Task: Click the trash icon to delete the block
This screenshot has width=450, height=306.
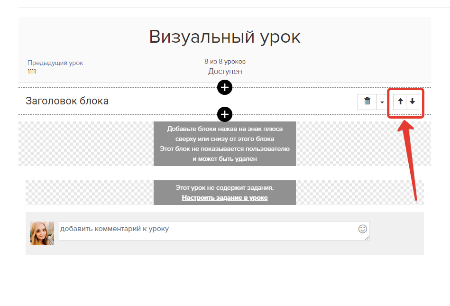Action: tap(367, 102)
